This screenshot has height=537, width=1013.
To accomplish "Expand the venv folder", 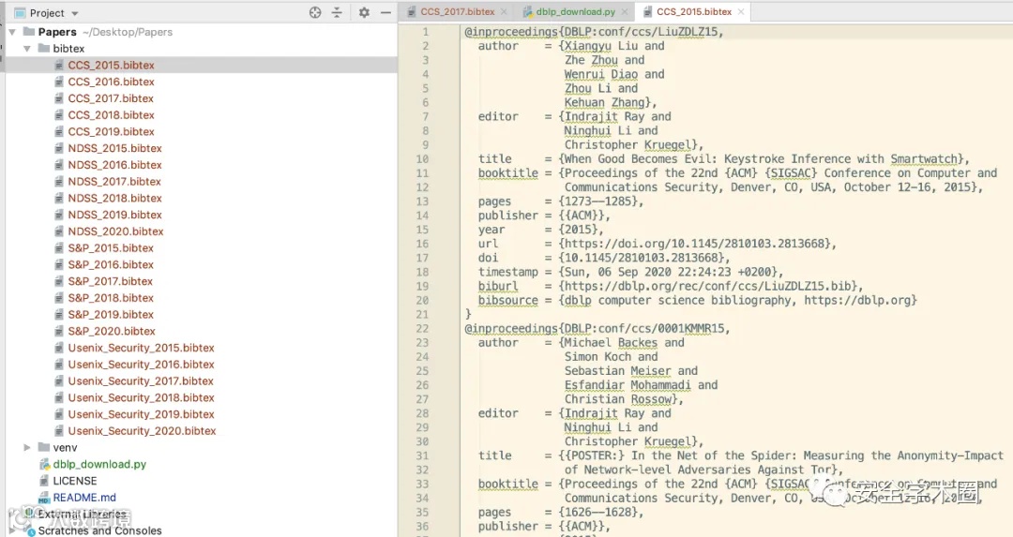I will [27, 447].
